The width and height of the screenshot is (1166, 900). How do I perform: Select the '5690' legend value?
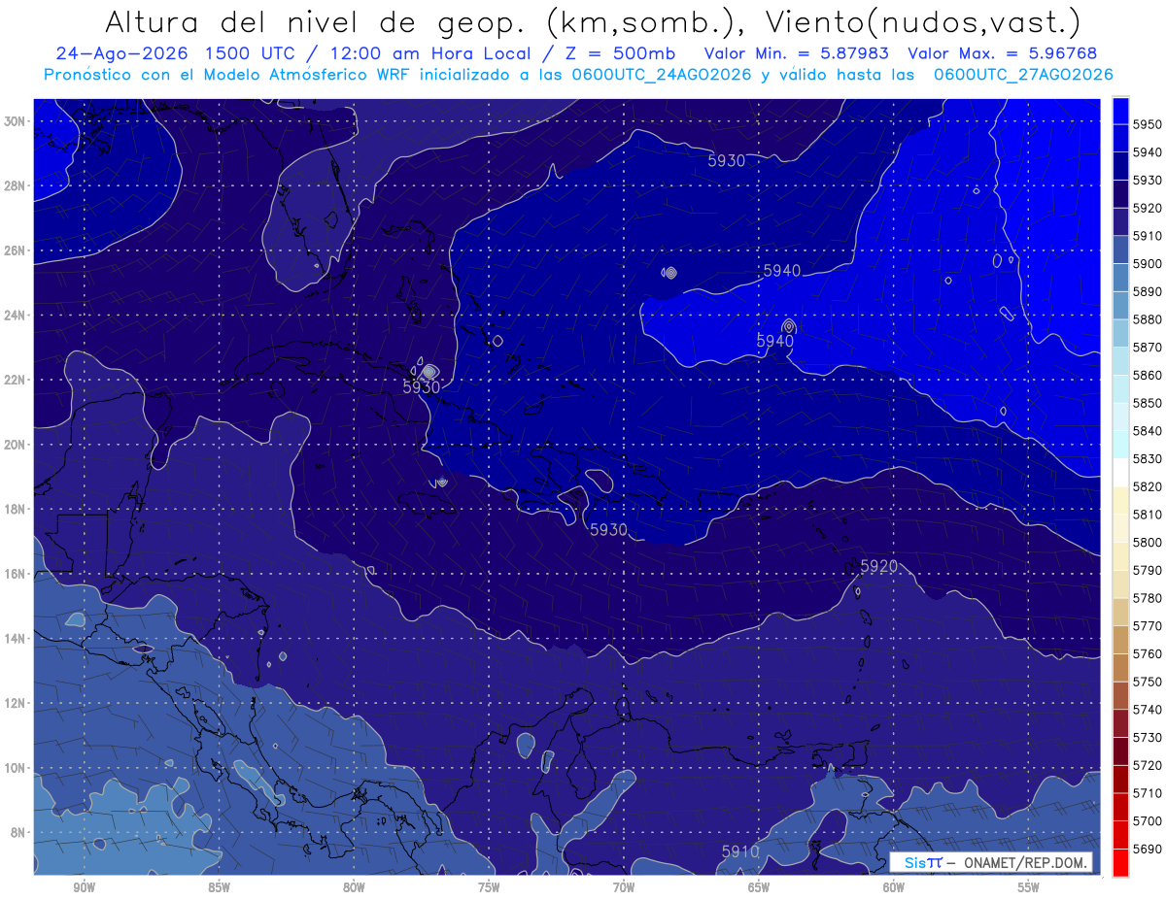pyautogui.click(x=1148, y=849)
